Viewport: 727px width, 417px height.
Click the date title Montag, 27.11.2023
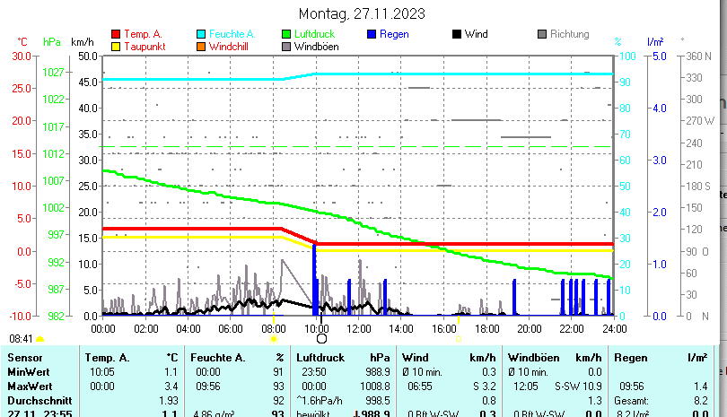coord(363,13)
